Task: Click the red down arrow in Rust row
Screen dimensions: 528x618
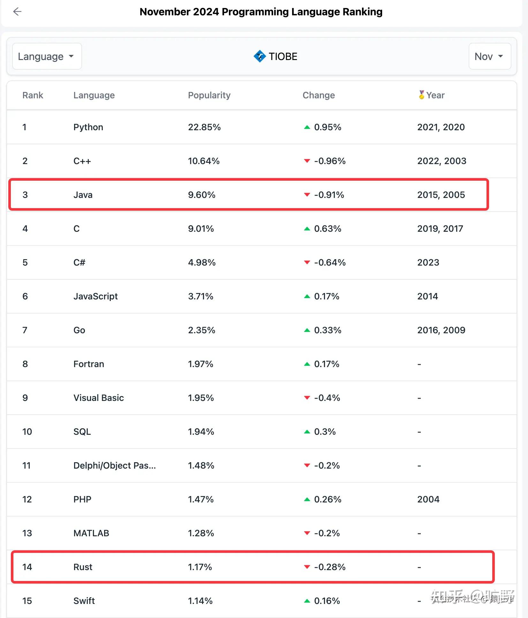Action: (307, 567)
